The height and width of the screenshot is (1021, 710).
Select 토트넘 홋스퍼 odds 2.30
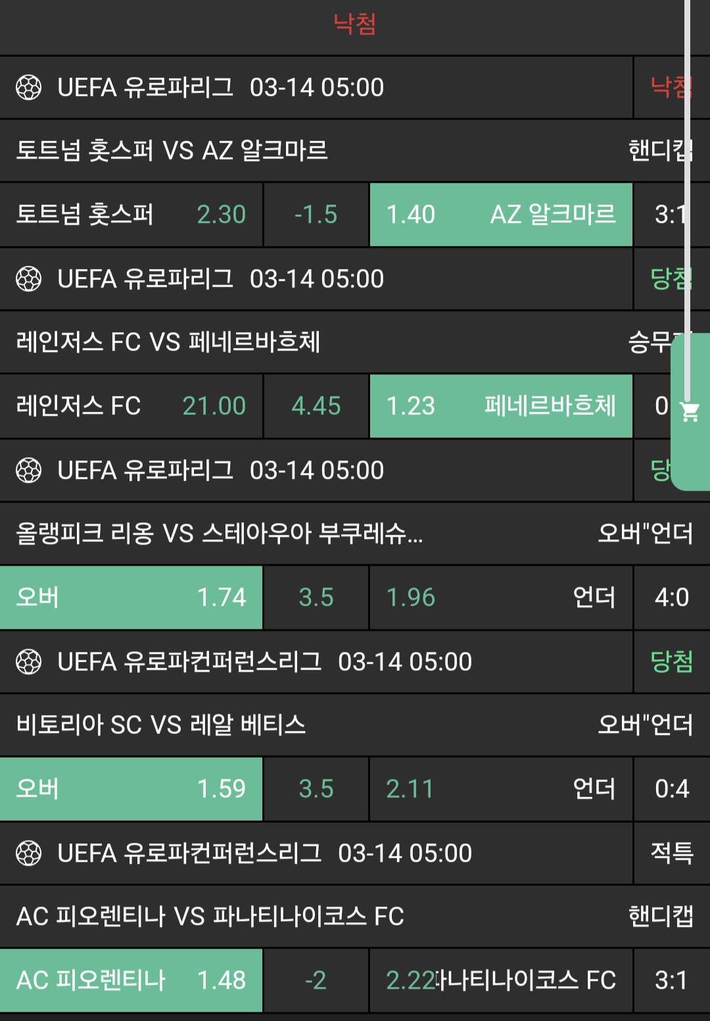(x=131, y=214)
